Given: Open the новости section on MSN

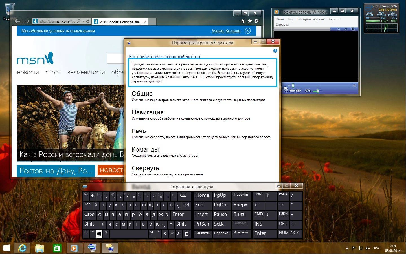Looking at the screenshot, I should coord(28,72).
